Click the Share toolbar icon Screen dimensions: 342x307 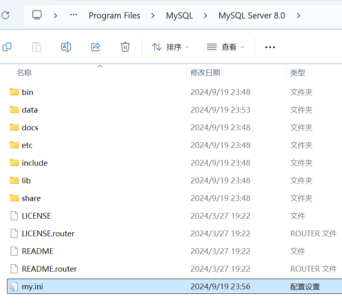96,47
